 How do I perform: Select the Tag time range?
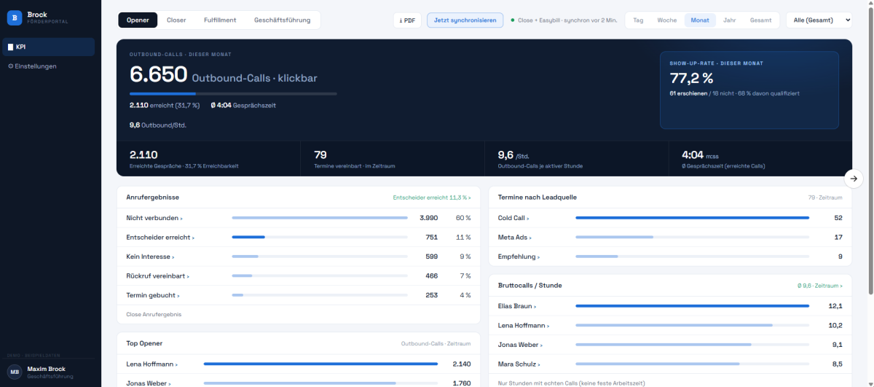click(638, 20)
